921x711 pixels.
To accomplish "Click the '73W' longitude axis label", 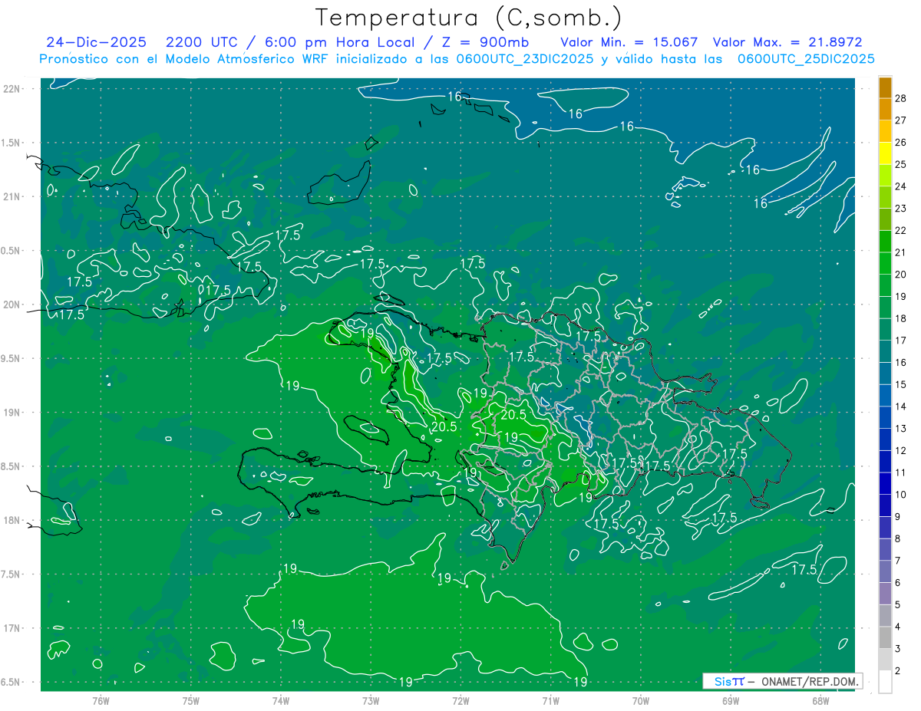I will pyautogui.click(x=371, y=700).
